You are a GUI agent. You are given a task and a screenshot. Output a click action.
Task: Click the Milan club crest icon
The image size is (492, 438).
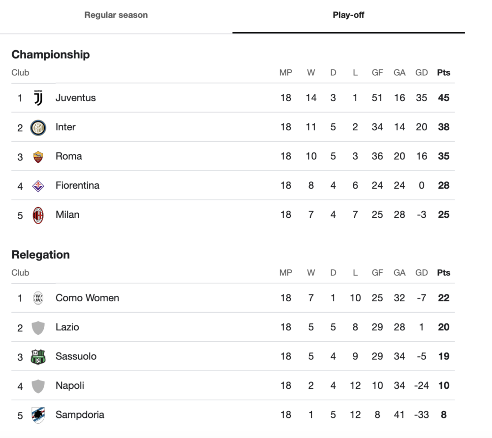click(38, 215)
